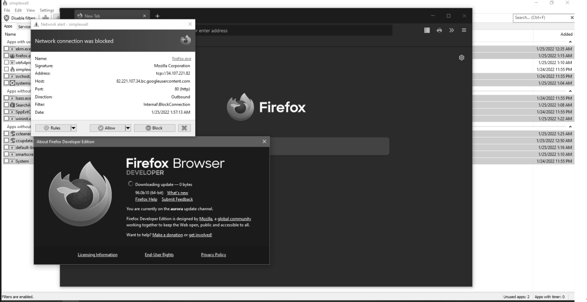Tick the wininit checkbox
Screen dimensions: 587x302
[6, 118]
